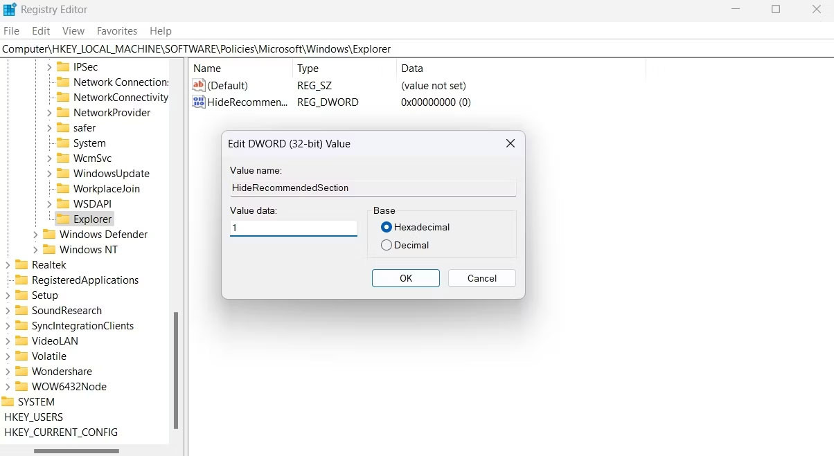Open the Favorites menu
The image size is (834, 456).
(116, 30)
